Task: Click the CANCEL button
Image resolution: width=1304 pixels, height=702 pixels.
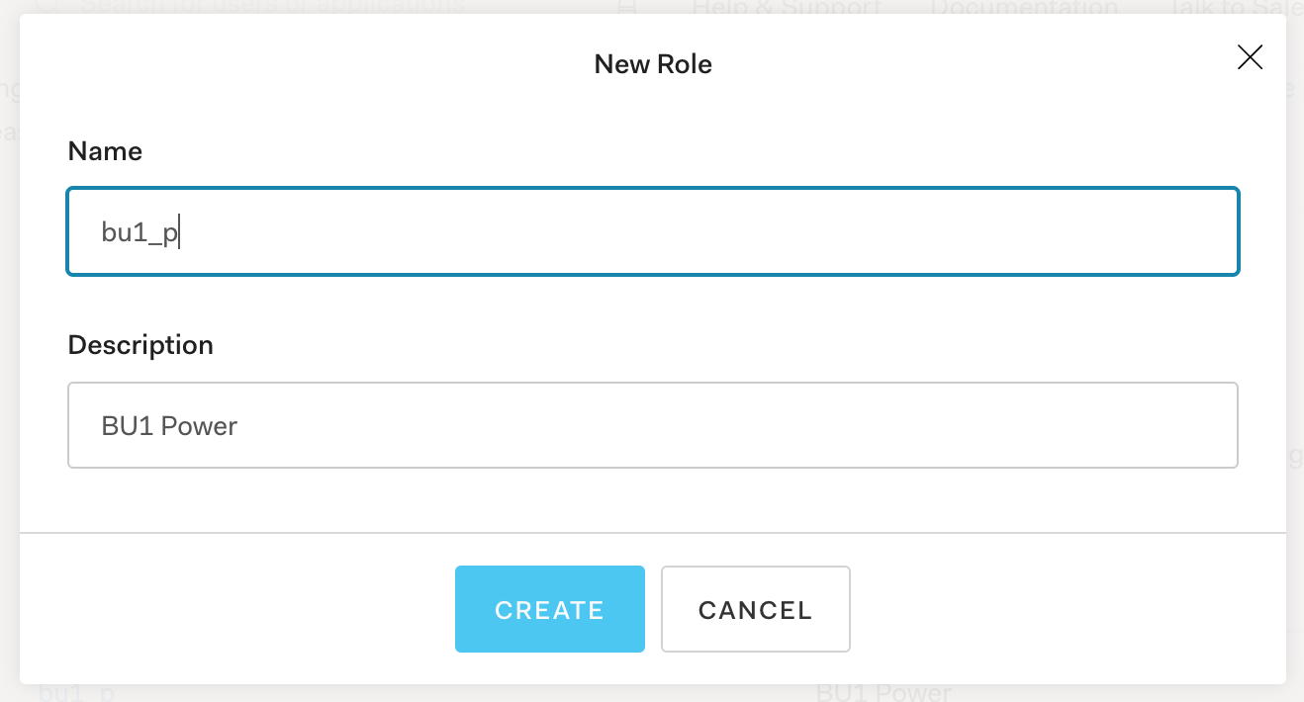Action: (755, 609)
